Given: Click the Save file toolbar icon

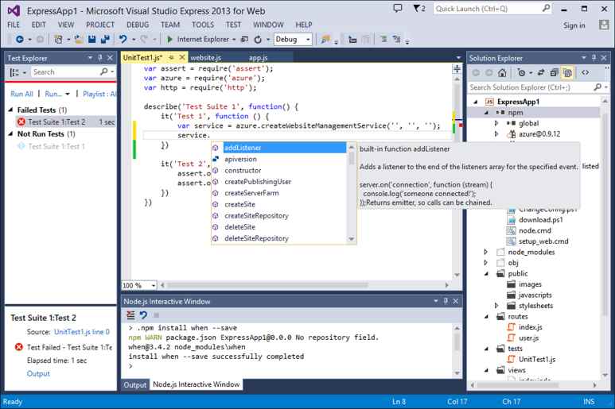Looking at the screenshot, I should [91, 39].
